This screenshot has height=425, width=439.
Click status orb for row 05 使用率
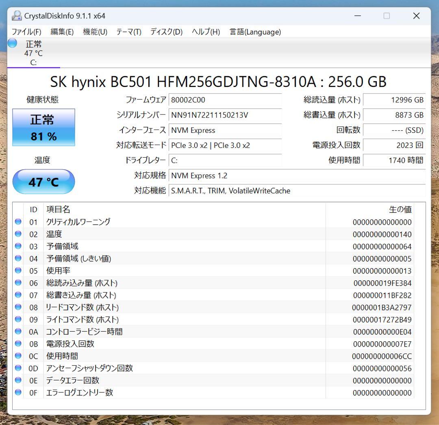(x=18, y=270)
